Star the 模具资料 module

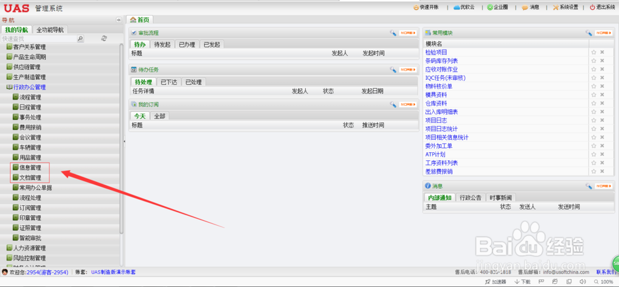[x=594, y=95]
